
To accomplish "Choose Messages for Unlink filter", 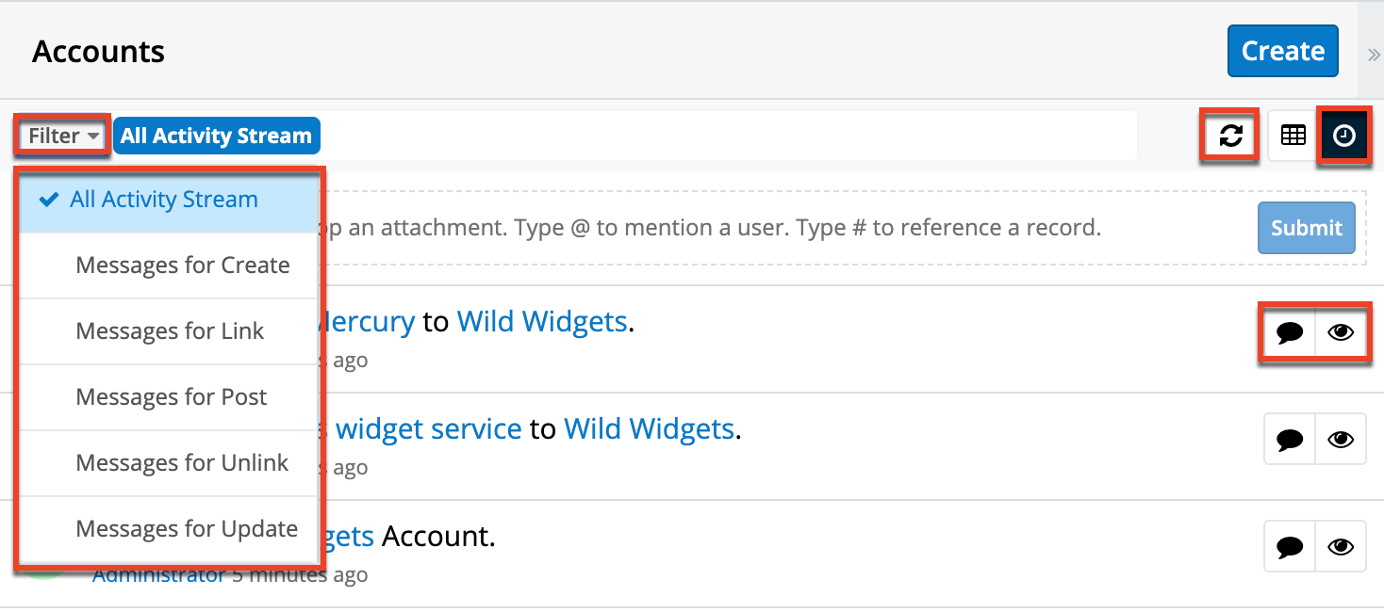I will point(182,463).
